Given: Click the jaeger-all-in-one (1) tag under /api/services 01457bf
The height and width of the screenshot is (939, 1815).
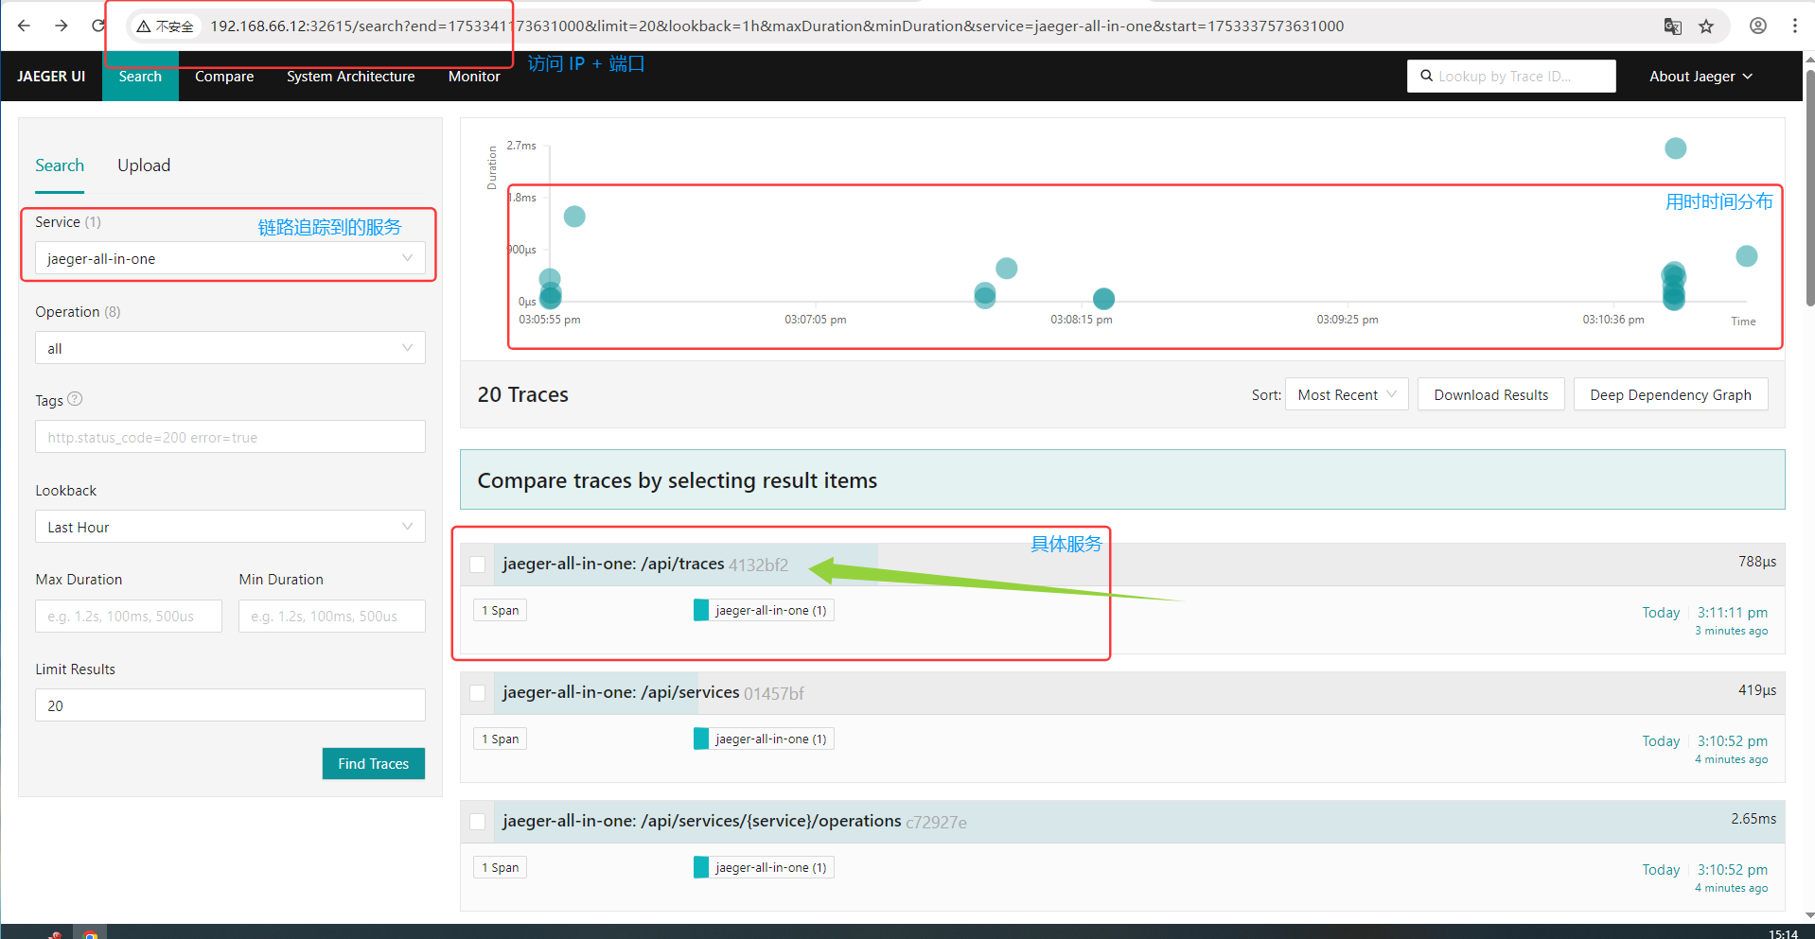Looking at the screenshot, I should point(764,739).
